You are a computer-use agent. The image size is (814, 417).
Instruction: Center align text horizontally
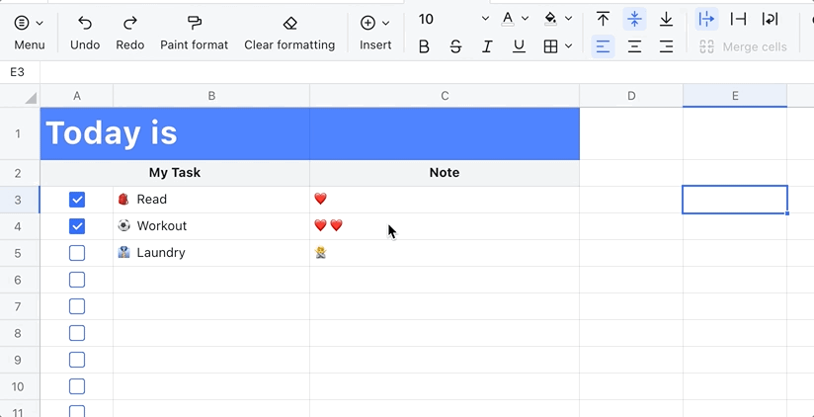(634, 46)
